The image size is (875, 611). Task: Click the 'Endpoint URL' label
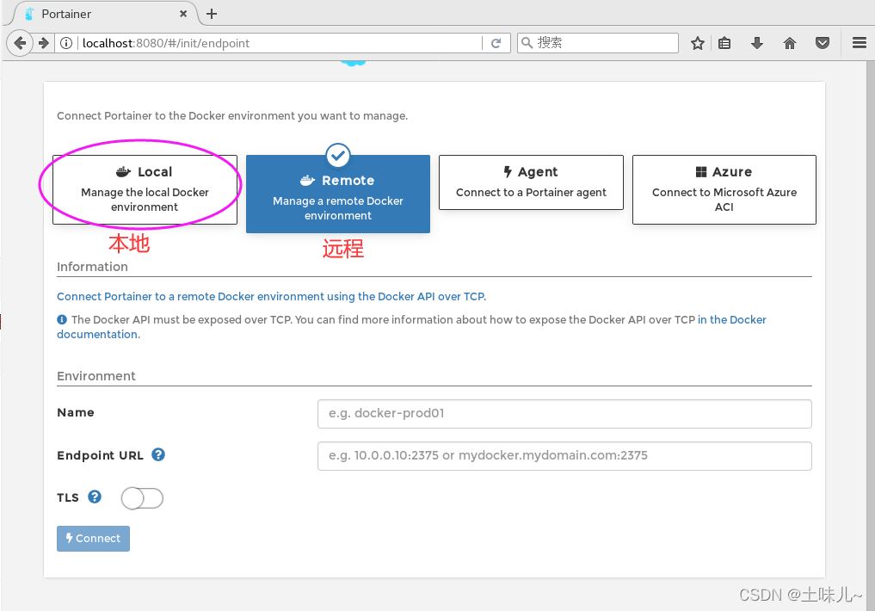pyautogui.click(x=100, y=455)
